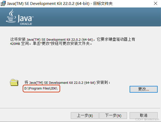This screenshot has width=161, height=122.
Task: Click the window title 目标文件夹 text
Action: [103, 4]
